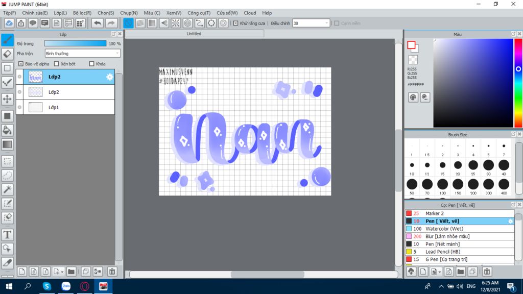This screenshot has height=294, width=523.
Task: Show hidden icons in the system tray
Action: 441,286
